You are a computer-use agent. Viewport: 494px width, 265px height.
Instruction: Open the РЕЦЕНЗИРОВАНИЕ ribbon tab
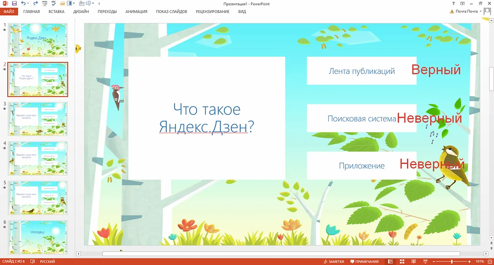(x=213, y=12)
